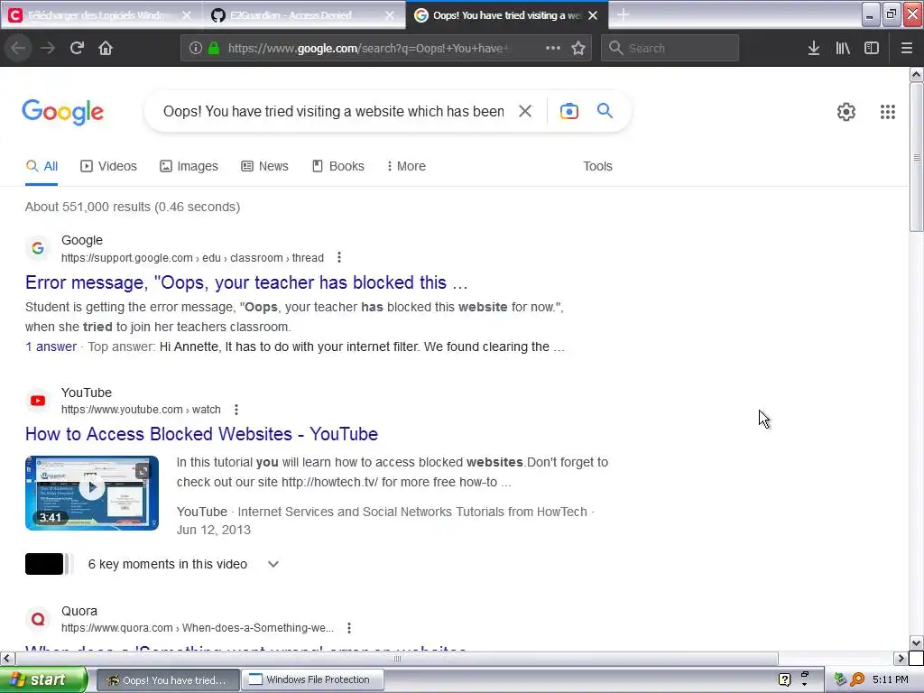Open options for Quora result
Image resolution: width=924 pixels, height=693 pixels.
coord(349,628)
